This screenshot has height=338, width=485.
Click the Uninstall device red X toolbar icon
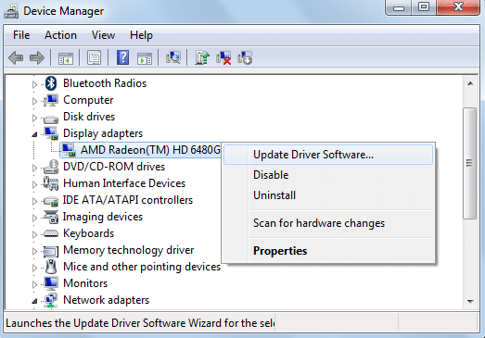(223, 57)
